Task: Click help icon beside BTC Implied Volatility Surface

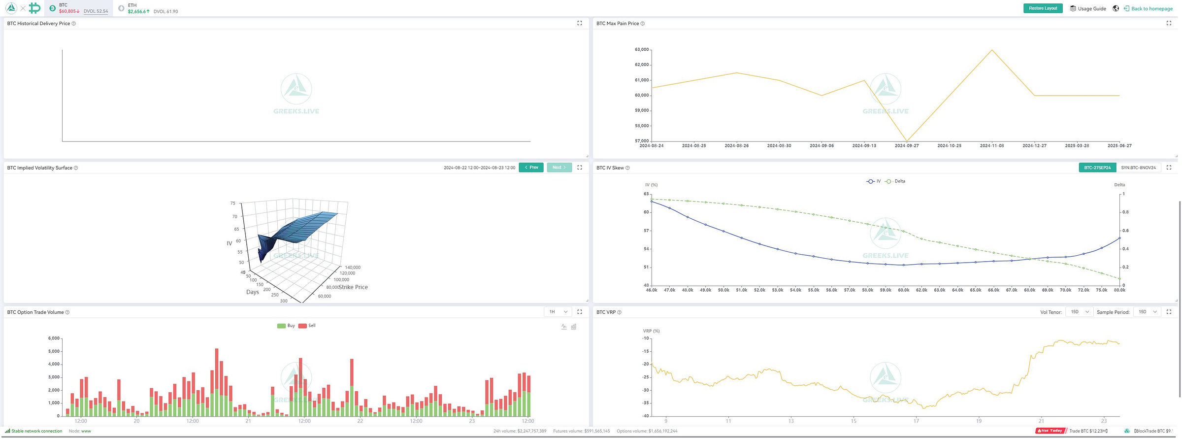Action: pyautogui.click(x=76, y=168)
